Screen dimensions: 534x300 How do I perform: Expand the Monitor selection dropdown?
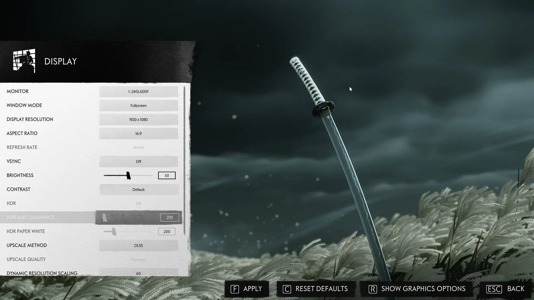(139, 91)
